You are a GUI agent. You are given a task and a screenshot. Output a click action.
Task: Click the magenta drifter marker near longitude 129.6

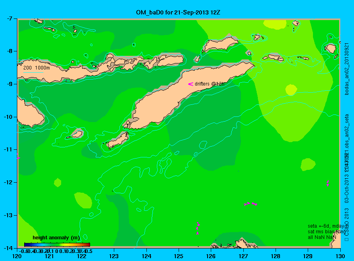tap(328, 183)
